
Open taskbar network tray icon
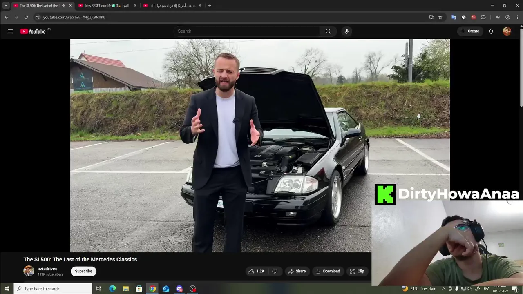click(x=463, y=289)
